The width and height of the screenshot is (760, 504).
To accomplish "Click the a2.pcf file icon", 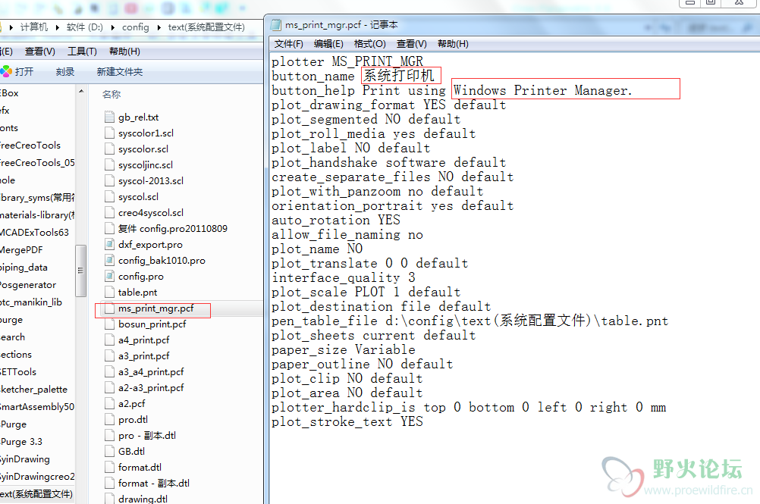I will [x=109, y=404].
